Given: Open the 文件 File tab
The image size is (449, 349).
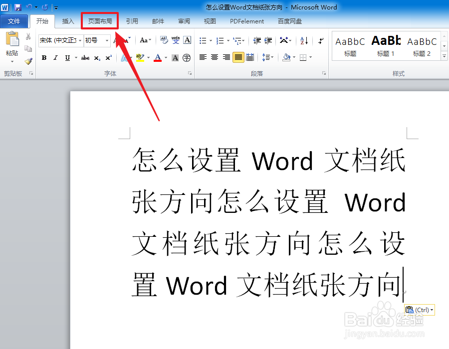Looking at the screenshot, I should [14, 21].
